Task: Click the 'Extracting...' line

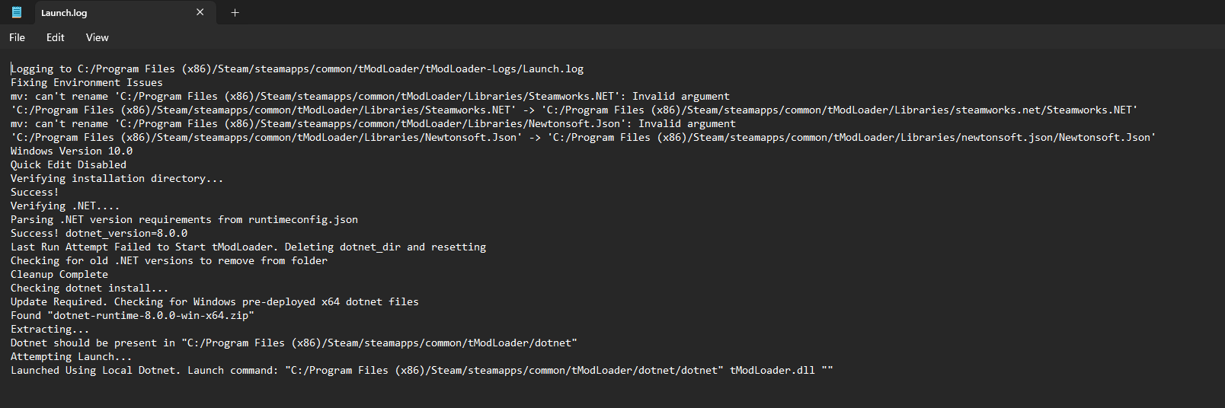Action: [x=50, y=330]
